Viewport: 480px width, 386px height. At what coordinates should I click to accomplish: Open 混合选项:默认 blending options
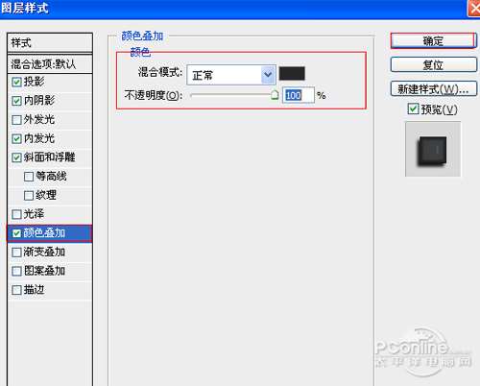point(50,64)
